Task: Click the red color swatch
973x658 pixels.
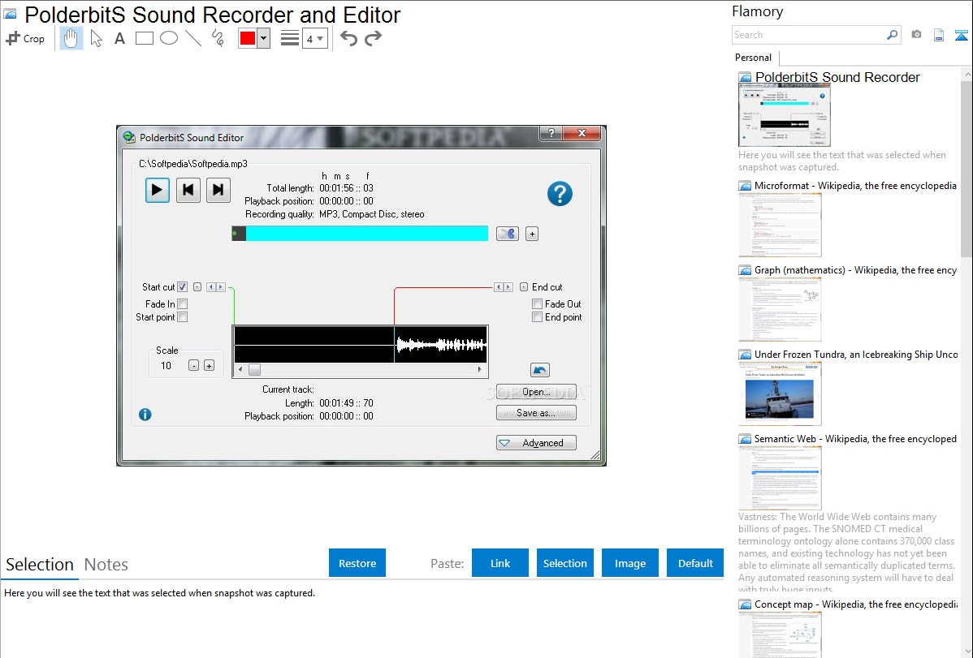Action: tap(247, 38)
